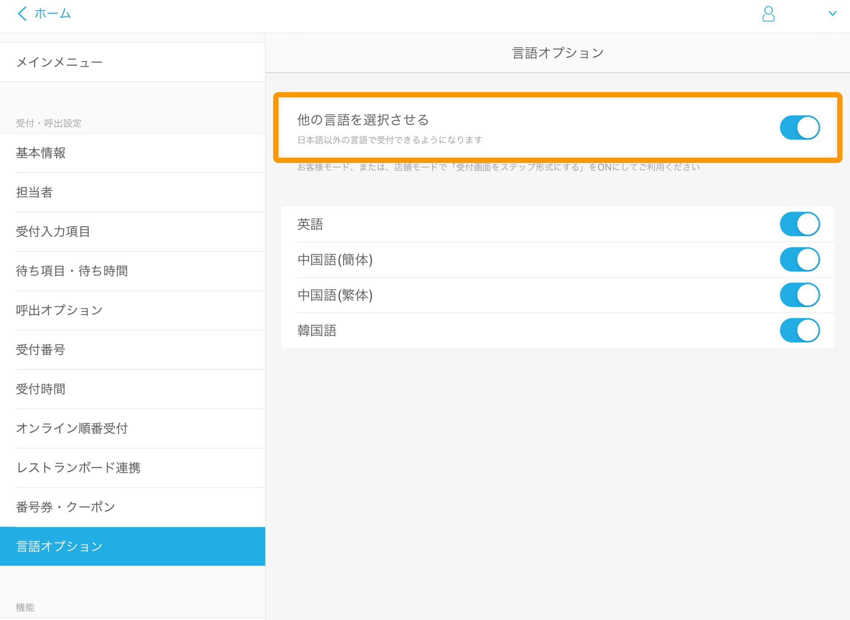Image resolution: width=850 pixels, height=620 pixels.
Task: Toggle the 英語 language switch
Action: tap(800, 224)
